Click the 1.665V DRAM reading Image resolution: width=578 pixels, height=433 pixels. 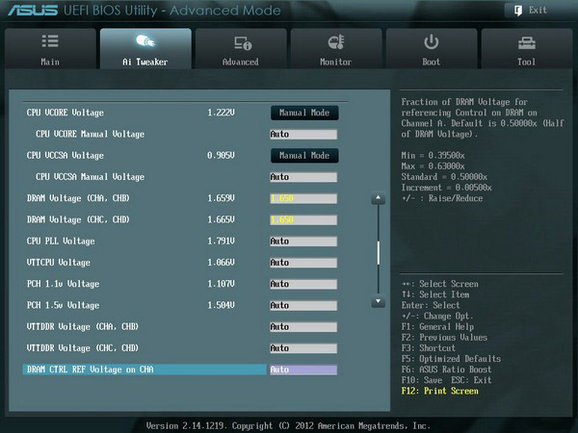221,219
